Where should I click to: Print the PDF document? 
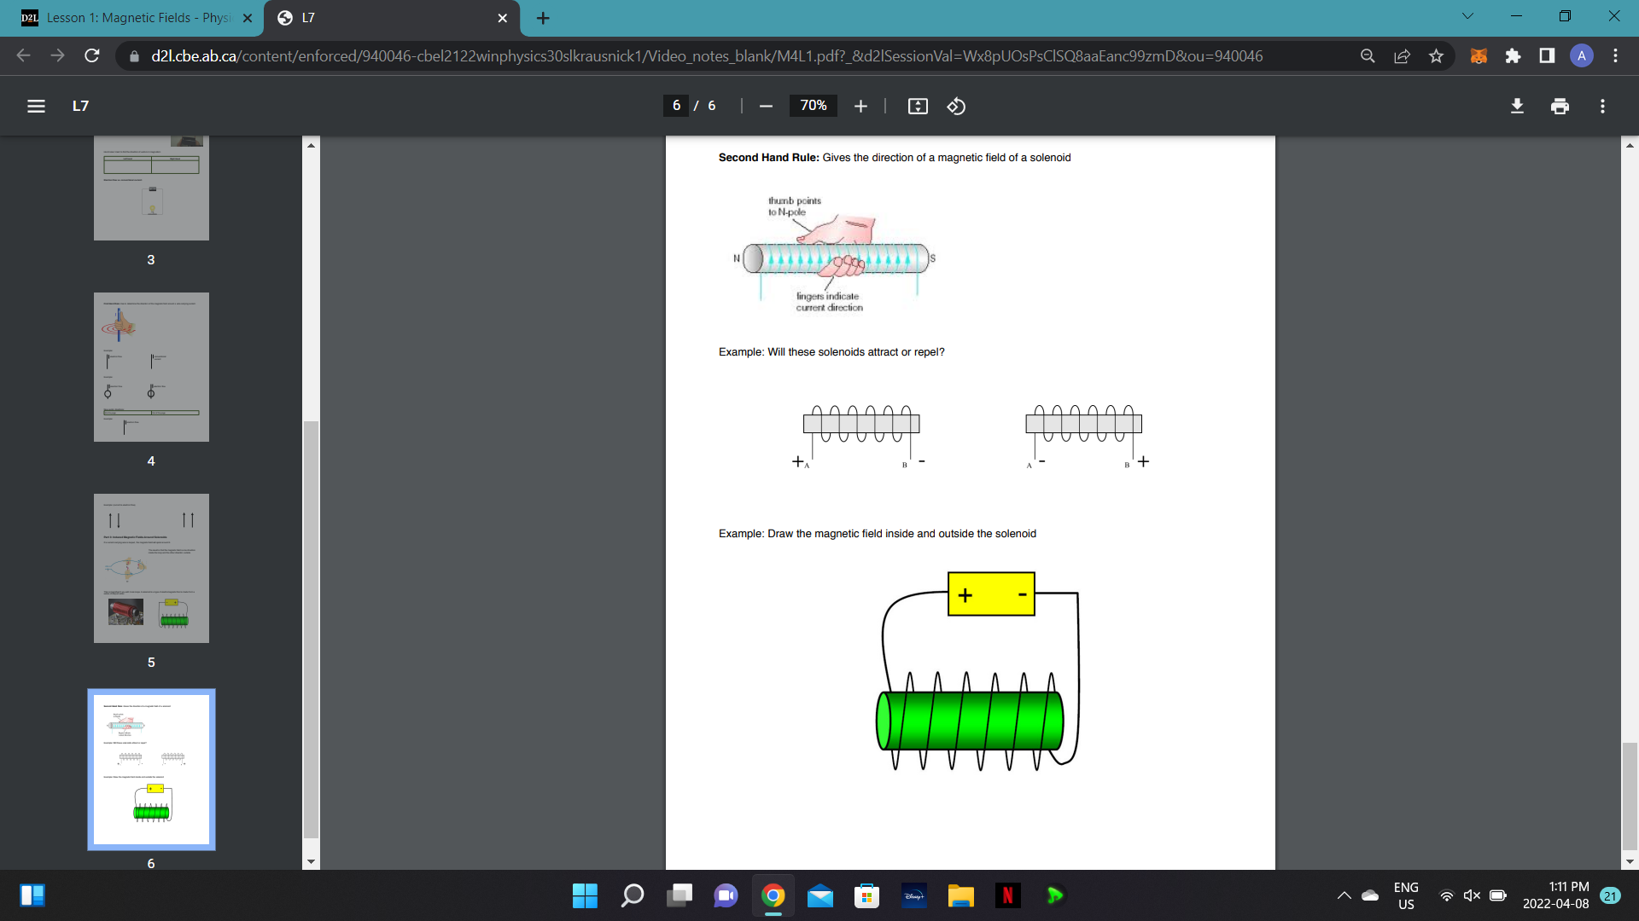1560,106
